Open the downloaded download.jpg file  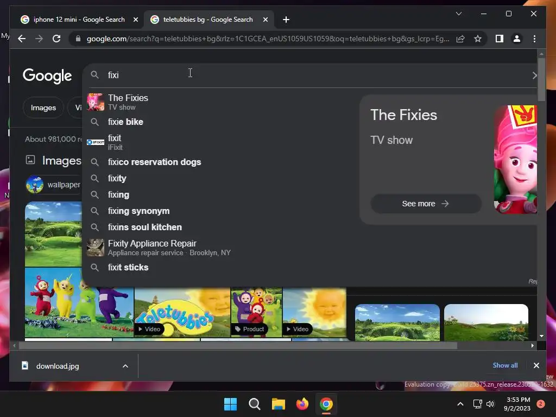(58, 366)
